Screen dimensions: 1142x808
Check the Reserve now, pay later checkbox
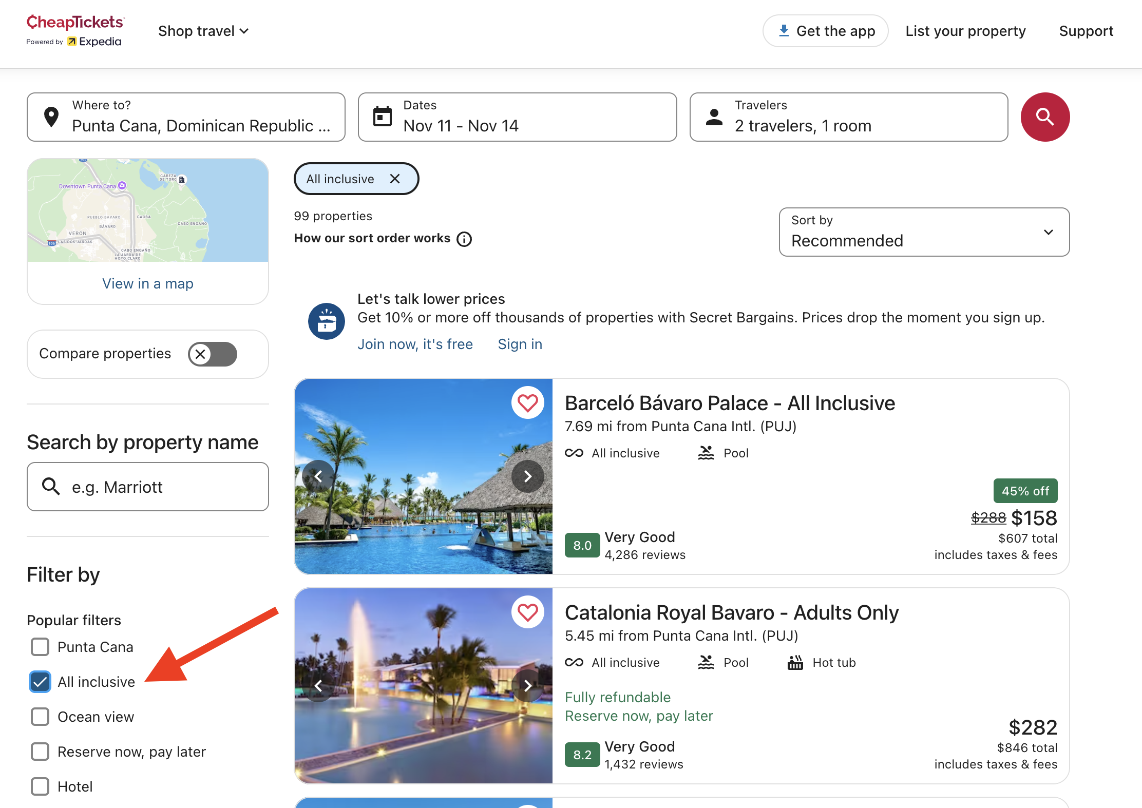pos(40,752)
